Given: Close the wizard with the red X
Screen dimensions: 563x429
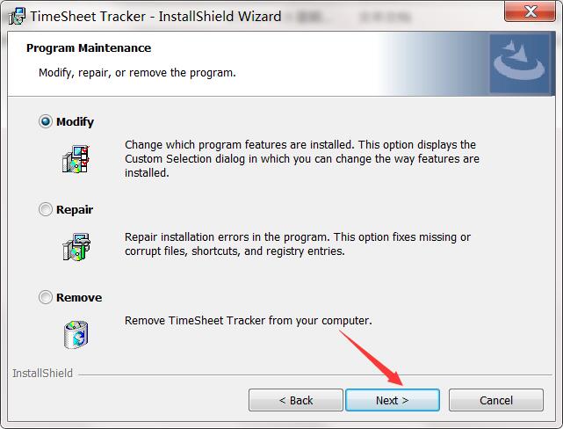Looking at the screenshot, I should [530, 11].
